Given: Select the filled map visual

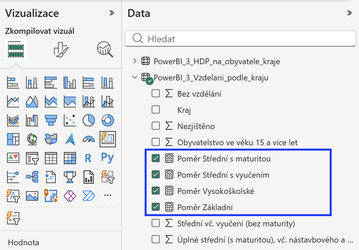Looking at the screenshot, I should [51, 139].
